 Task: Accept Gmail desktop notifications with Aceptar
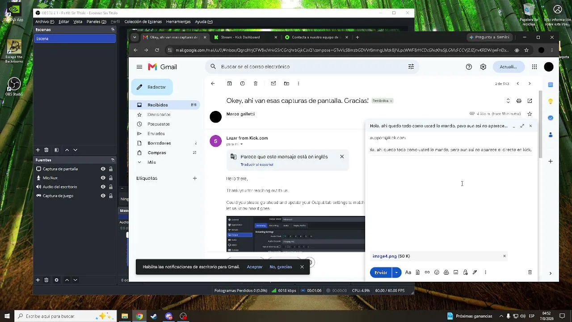(255, 267)
